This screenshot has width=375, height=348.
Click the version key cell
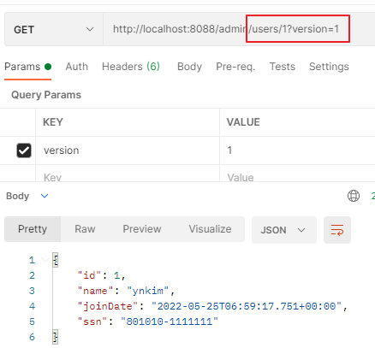click(x=128, y=150)
